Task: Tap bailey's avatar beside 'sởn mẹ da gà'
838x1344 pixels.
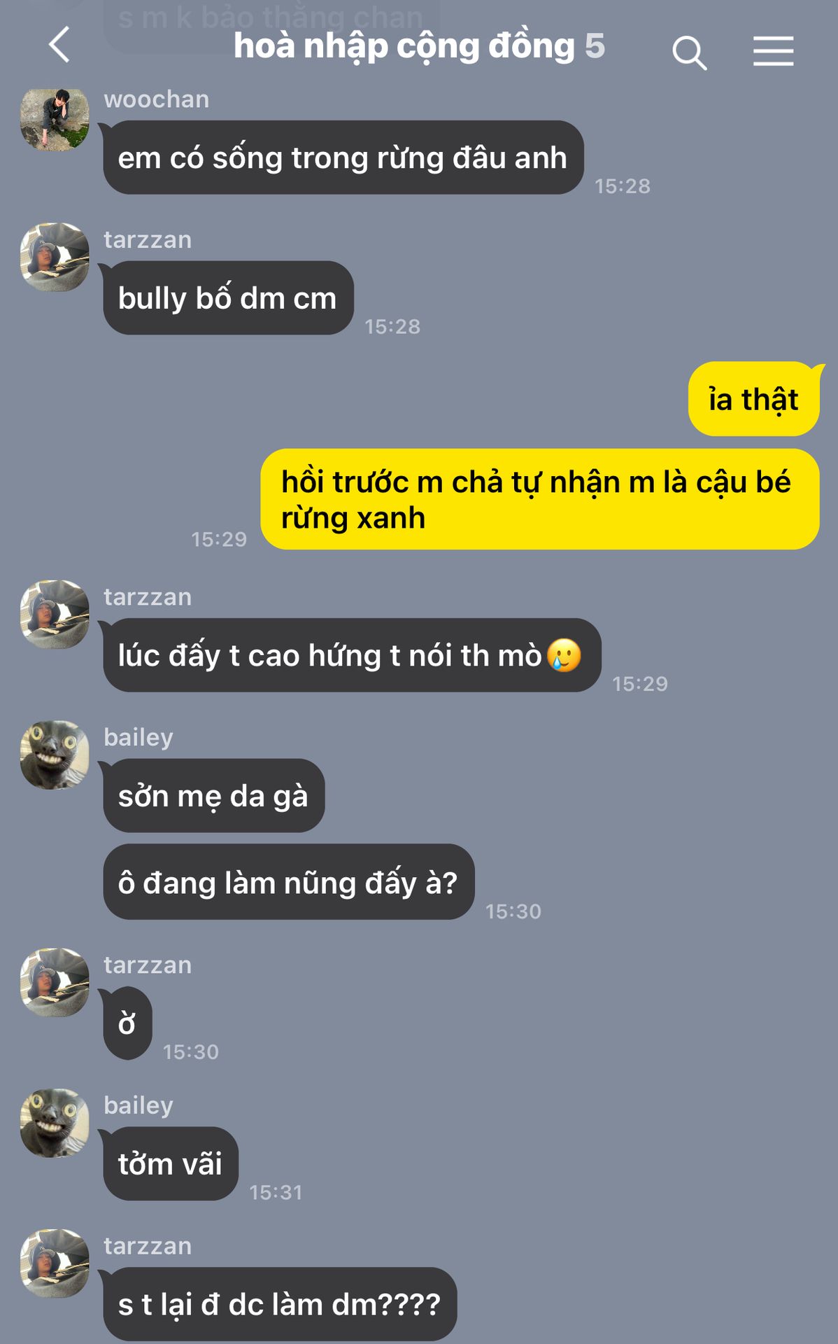Action: click(55, 755)
